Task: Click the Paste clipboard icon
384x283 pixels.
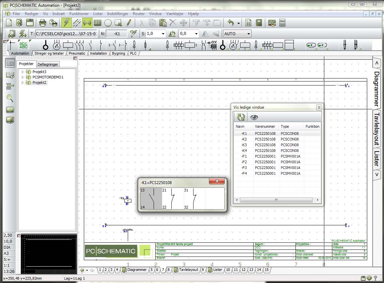Action: pos(163,23)
